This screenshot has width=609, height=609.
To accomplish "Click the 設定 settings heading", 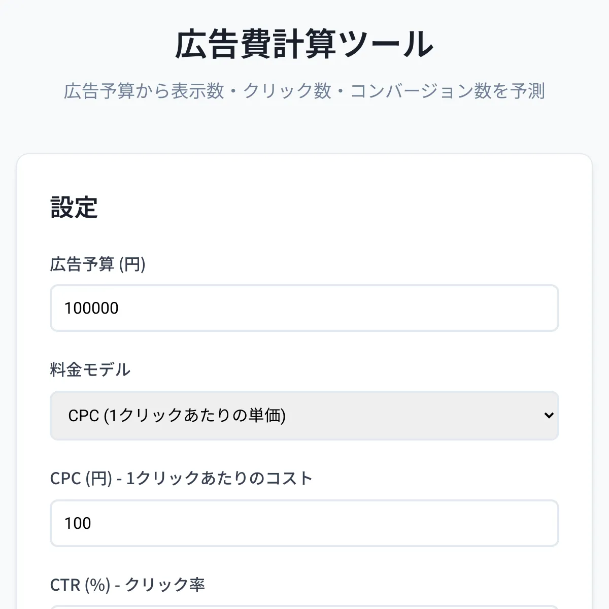I will (73, 207).
